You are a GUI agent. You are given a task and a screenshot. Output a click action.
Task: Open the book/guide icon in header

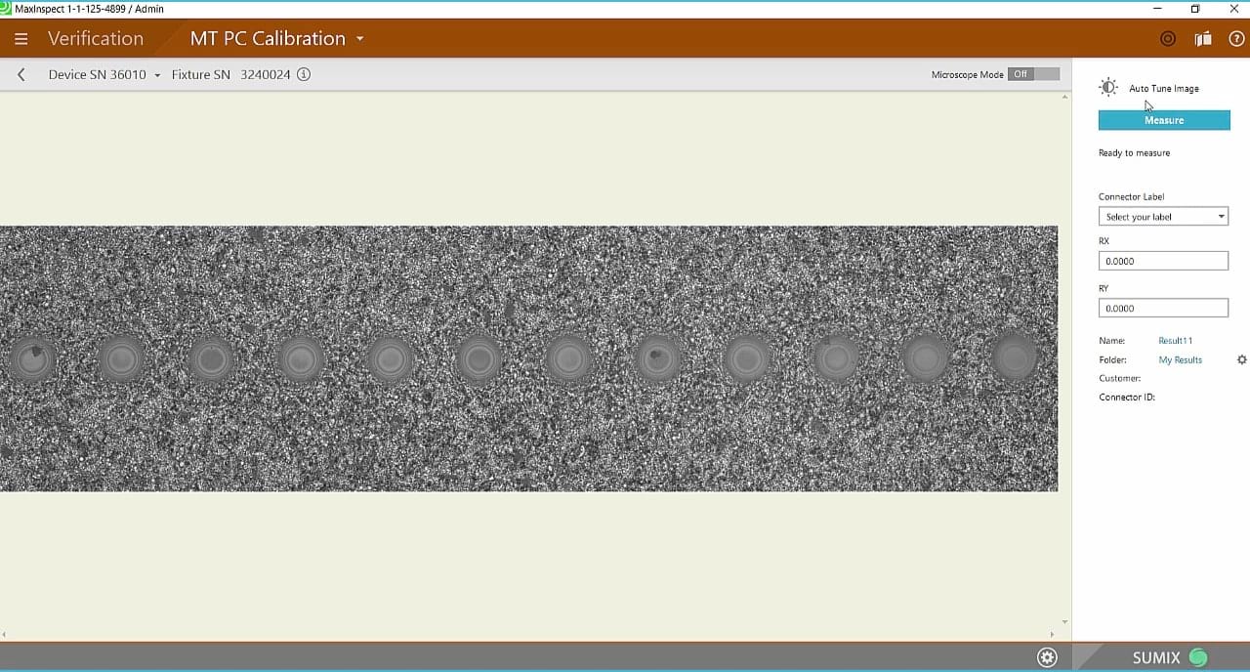1203,39
